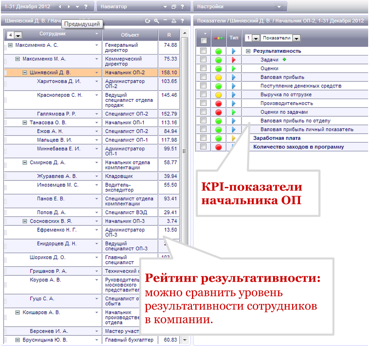This screenshot has width=370, height=347.
Task: Click green plus icon next to Задачи
Action: tap(284, 60)
